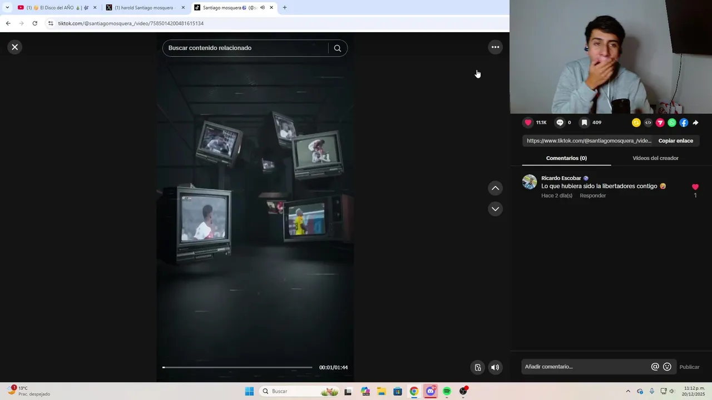Open a new browser tab with plus
This screenshot has width=712, height=400.
click(285, 8)
